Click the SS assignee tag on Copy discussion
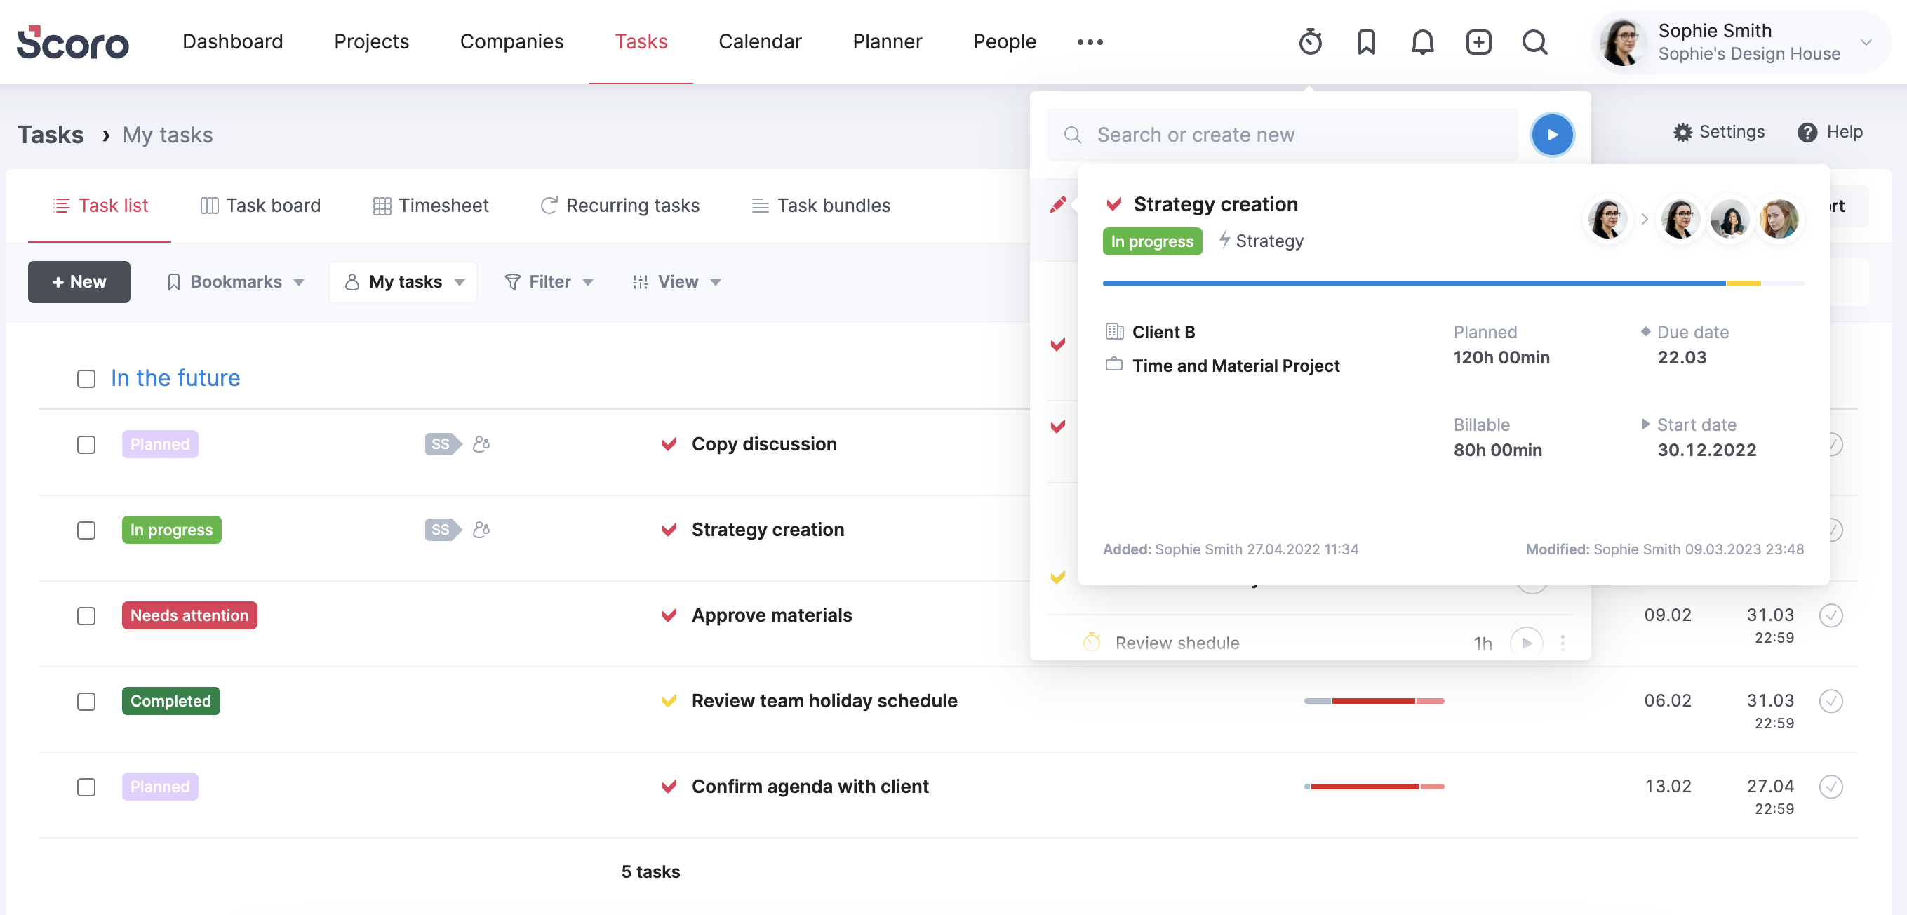The width and height of the screenshot is (1907, 915). pos(442,444)
